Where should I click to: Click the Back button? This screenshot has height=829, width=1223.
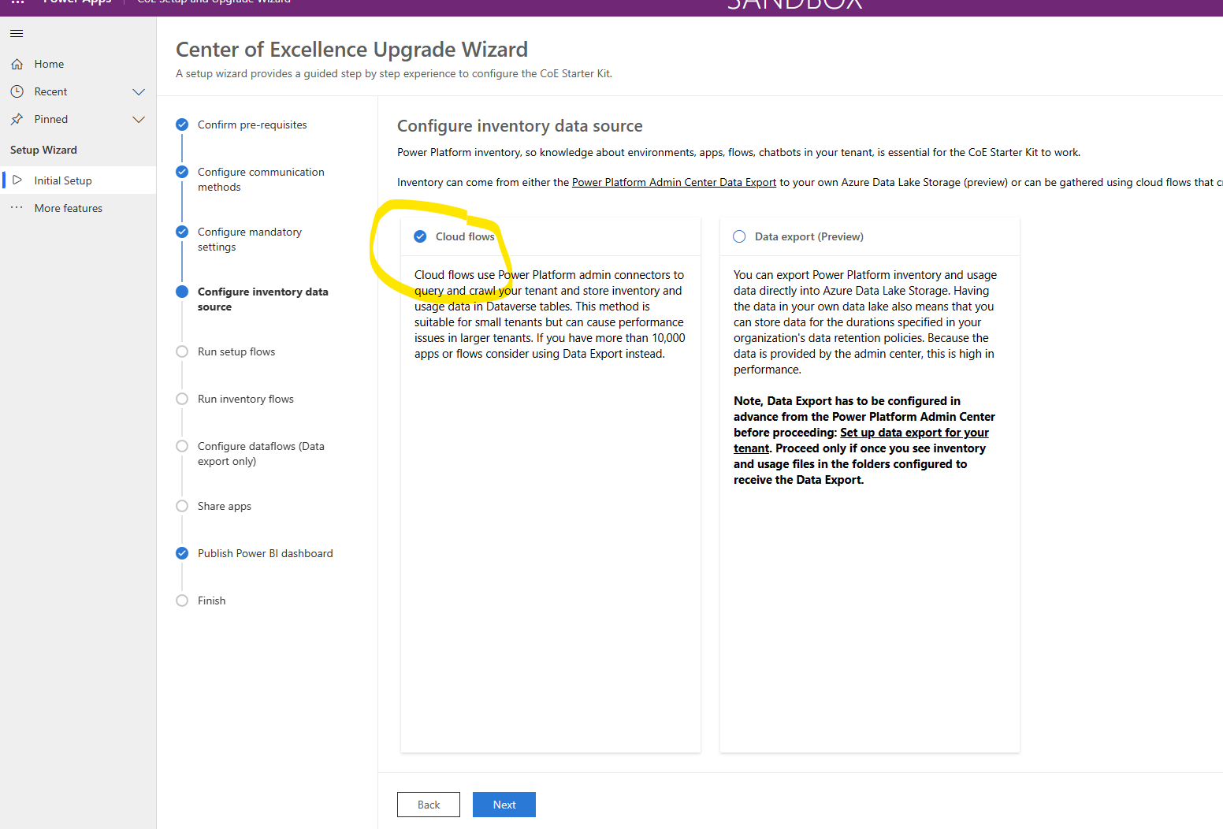tap(428, 804)
